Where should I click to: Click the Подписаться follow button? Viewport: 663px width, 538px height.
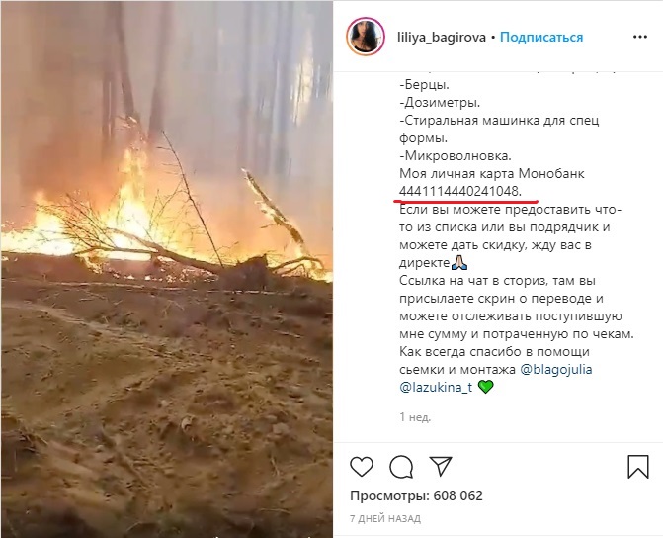click(x=541, y=38)
